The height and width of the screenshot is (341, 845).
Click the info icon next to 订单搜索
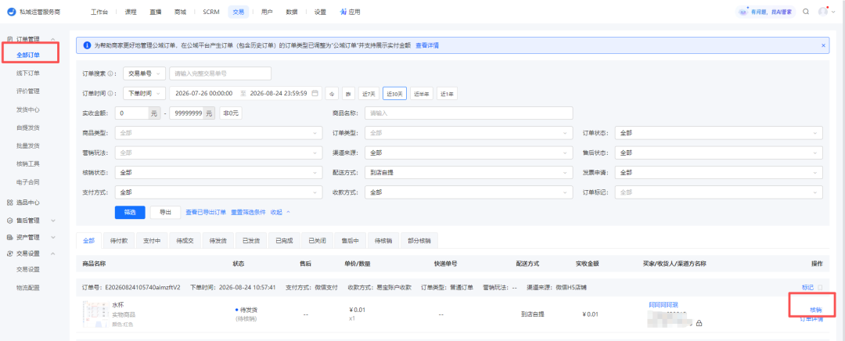pyautogui.click(x=110, y=74)
